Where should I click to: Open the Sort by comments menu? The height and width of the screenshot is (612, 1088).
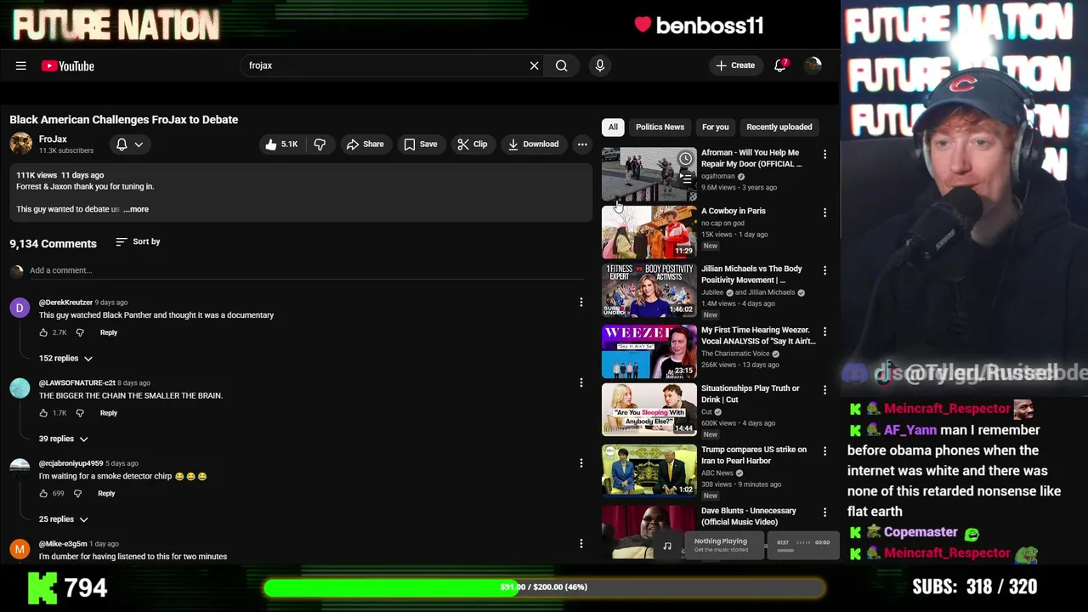pyautogui.click(x=138, y=242)
